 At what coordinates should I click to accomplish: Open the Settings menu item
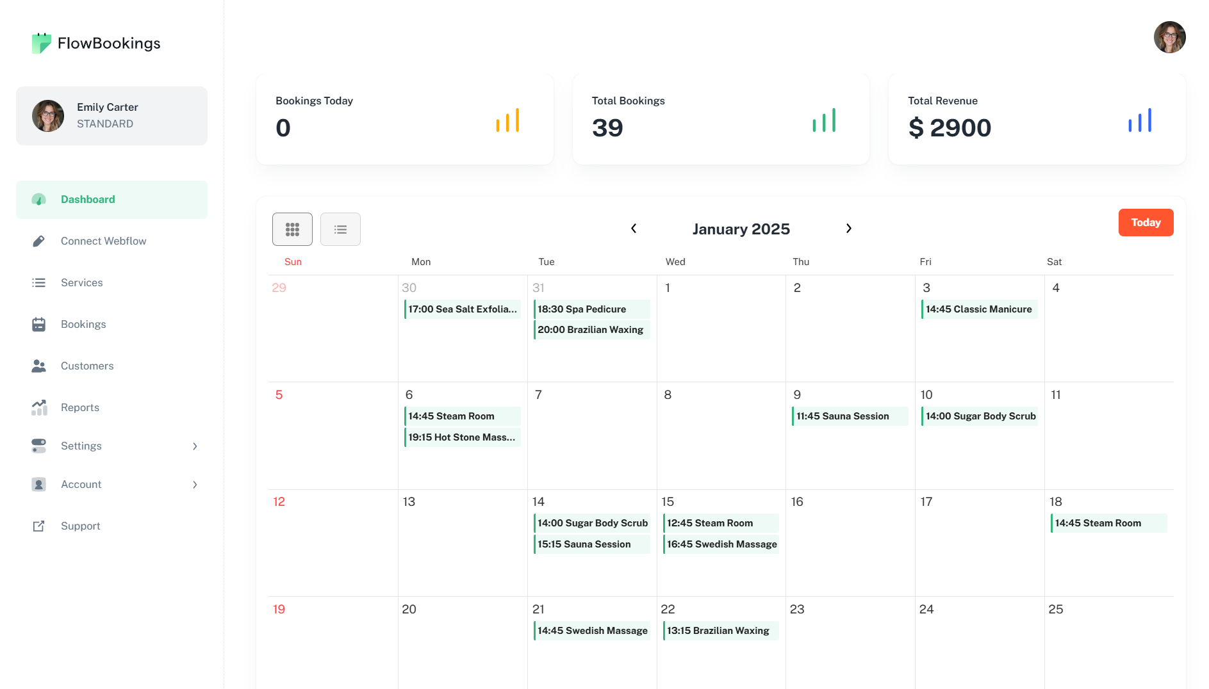(81, 446)
